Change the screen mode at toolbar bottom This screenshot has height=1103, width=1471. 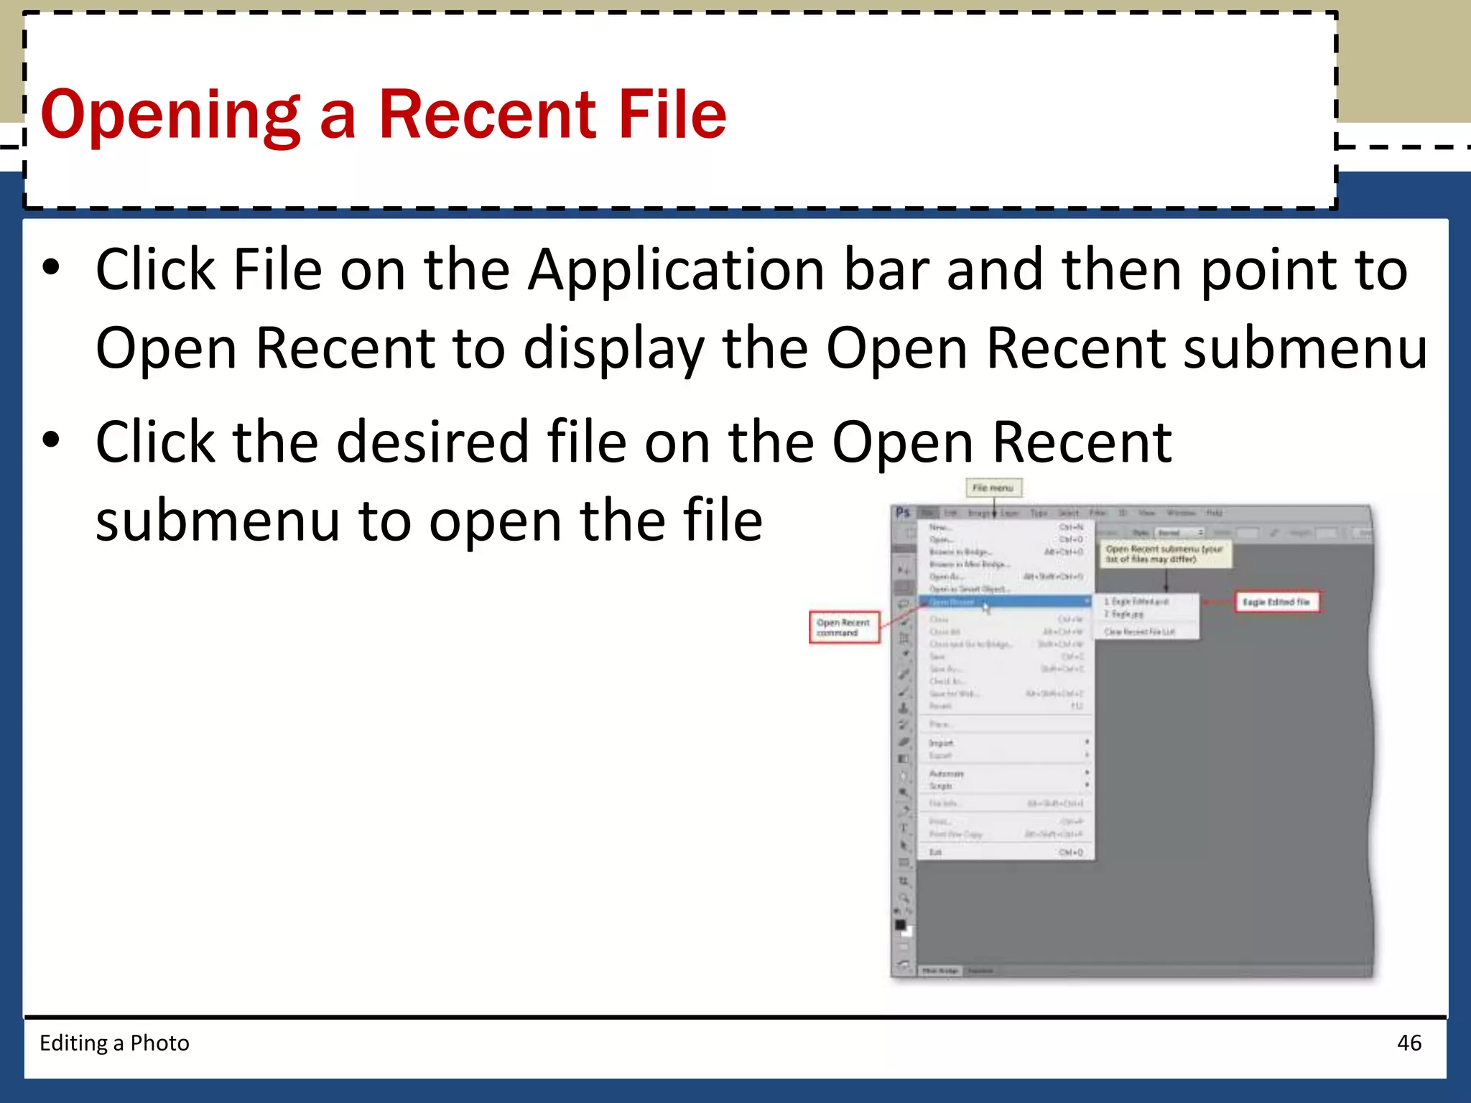(903, 964)
